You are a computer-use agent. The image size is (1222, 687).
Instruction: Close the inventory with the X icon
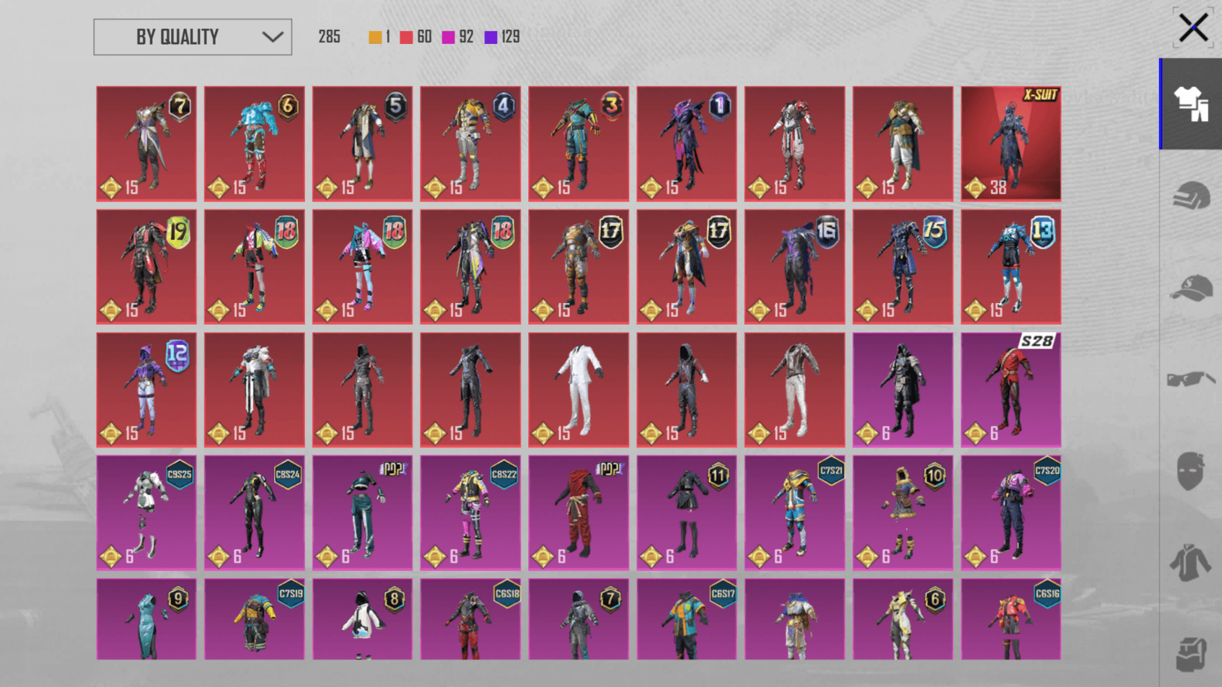[x=1193, y=28]
